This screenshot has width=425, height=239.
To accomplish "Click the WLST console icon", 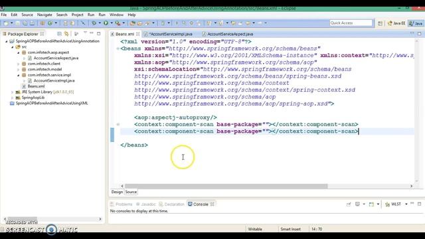I will 387,204.
